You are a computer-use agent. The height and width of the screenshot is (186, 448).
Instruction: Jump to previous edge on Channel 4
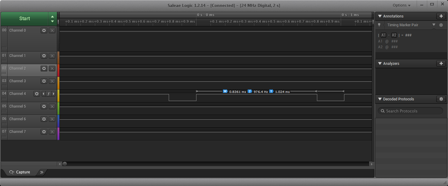point(43,94)
